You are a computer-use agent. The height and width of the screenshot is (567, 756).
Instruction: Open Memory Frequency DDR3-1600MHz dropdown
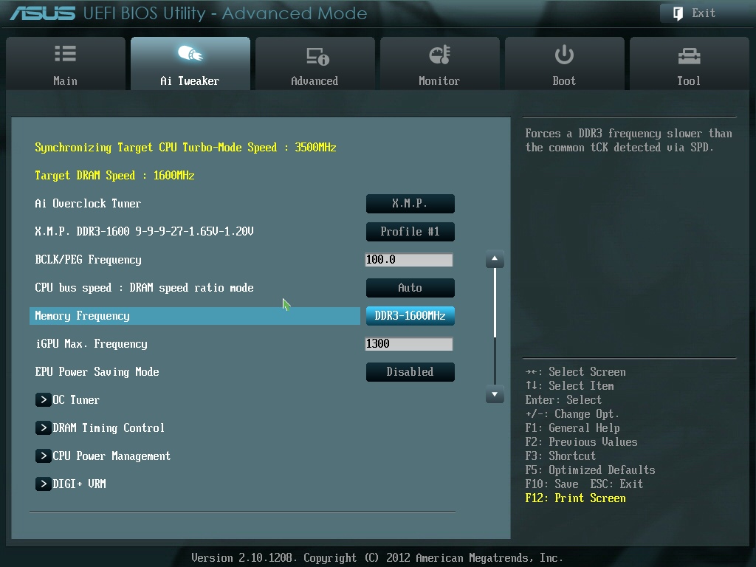(410, 316)
